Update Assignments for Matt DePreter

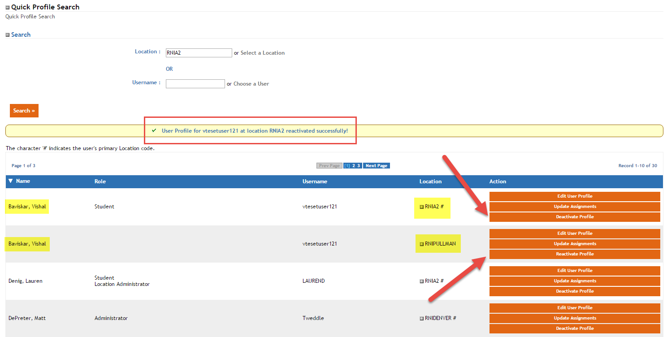click(575, 318)
